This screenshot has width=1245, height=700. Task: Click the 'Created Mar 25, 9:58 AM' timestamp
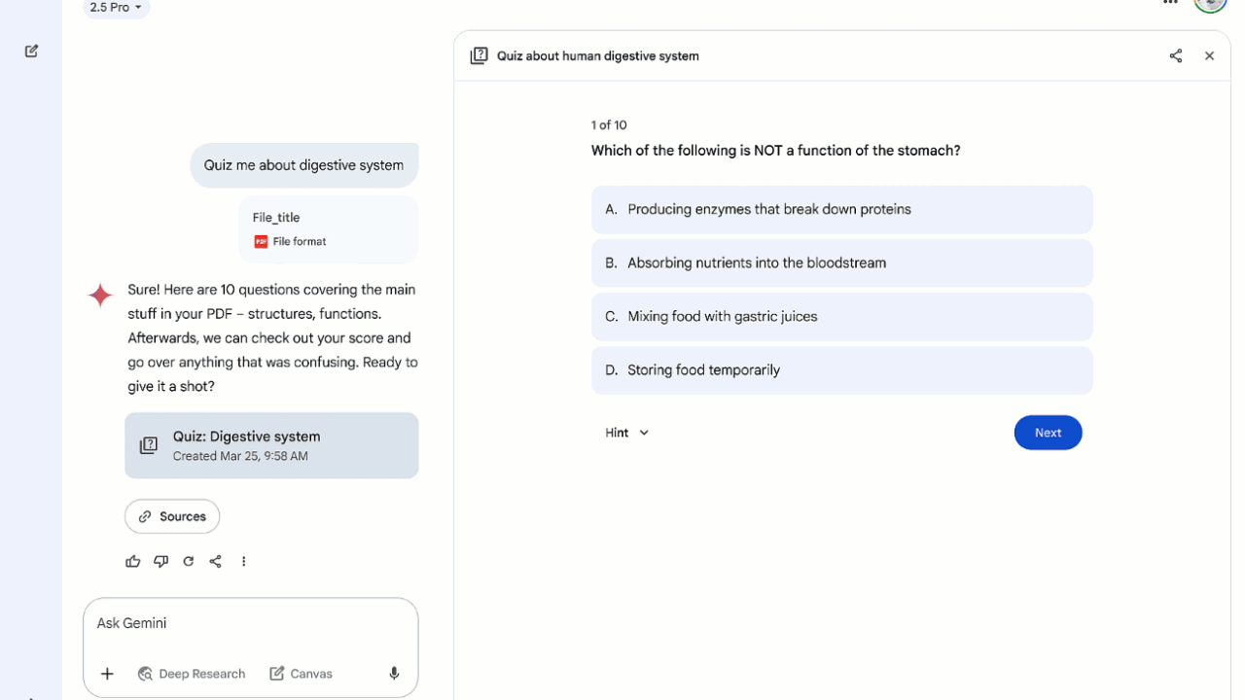tap(240, 456)
